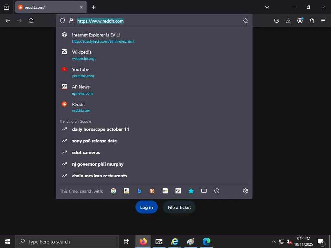Open Task View on the taskbar
The image size is (331, 248).
tap(127, 242)
